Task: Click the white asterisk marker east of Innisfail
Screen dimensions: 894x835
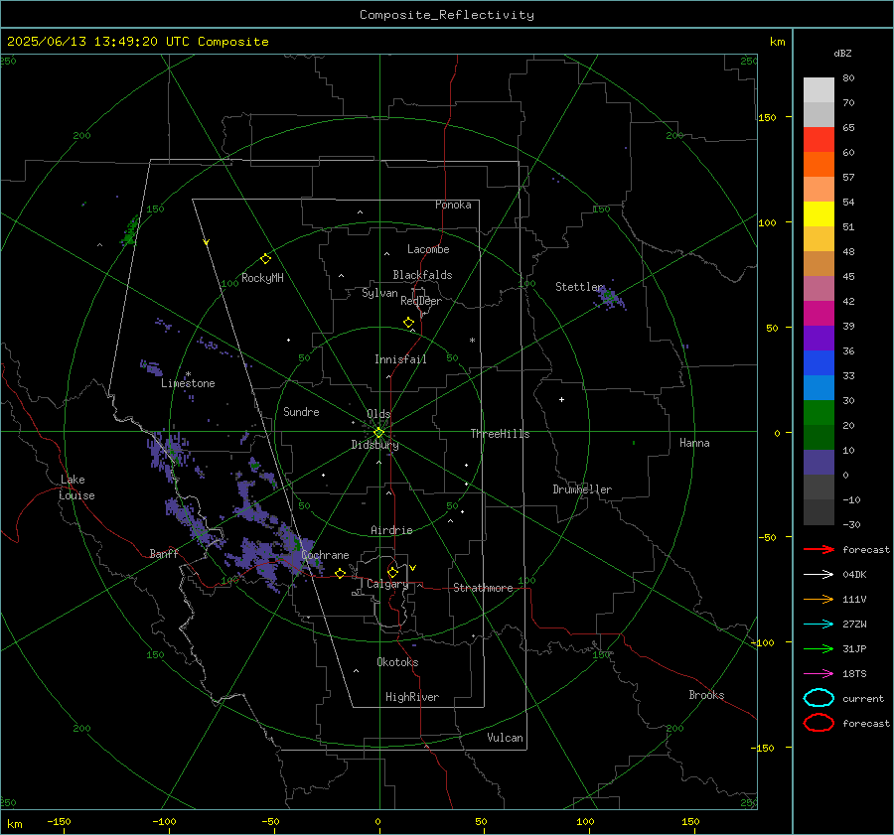Action: pyautogui.click(x=472, y=341)
